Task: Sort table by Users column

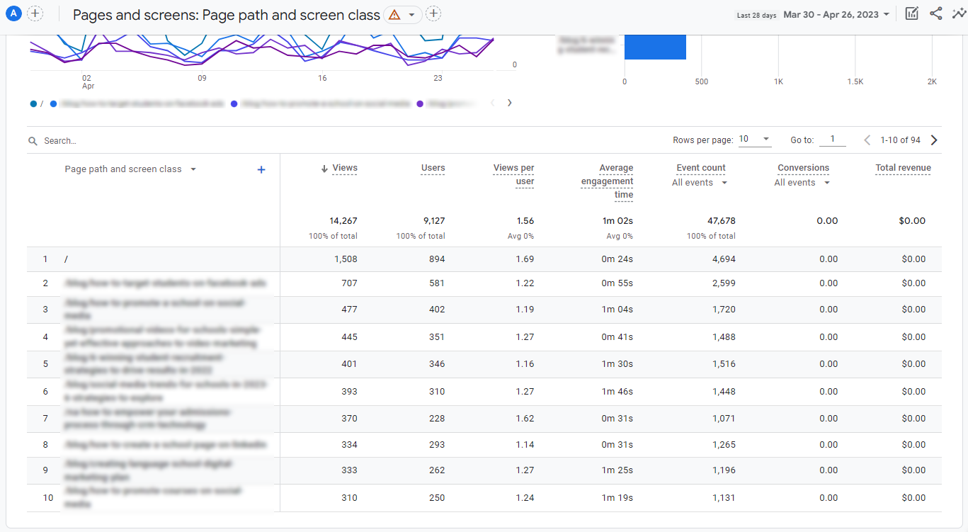Action: (433, 168)
